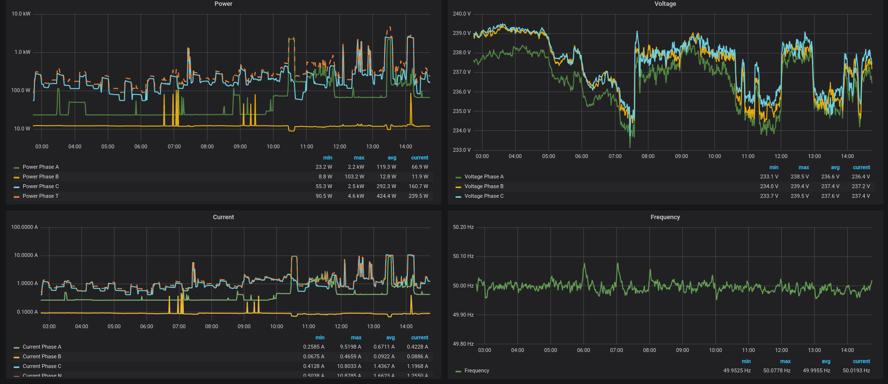Click the Frequency legend series label
The image size is (888, 384).
pyautogui.click(x=476, y=370)
